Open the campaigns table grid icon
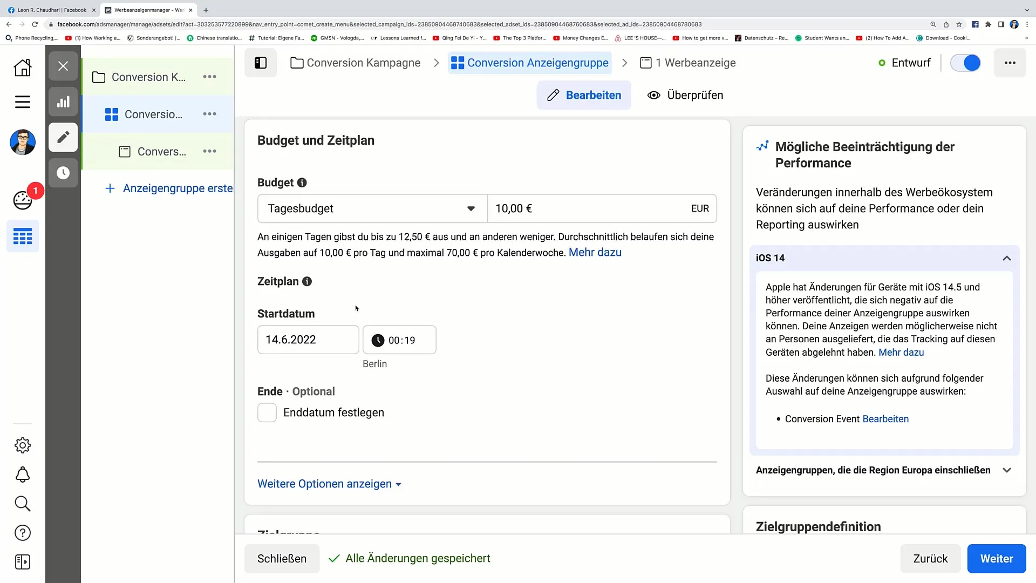 click(23, 236)
